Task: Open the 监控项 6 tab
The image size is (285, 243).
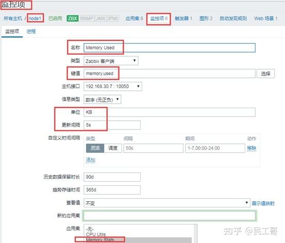Action: tap(159, 19)
